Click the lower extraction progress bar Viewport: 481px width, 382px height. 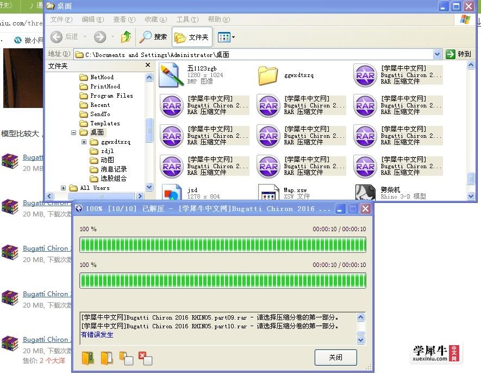pyautogui.click(x=223, y=281)
